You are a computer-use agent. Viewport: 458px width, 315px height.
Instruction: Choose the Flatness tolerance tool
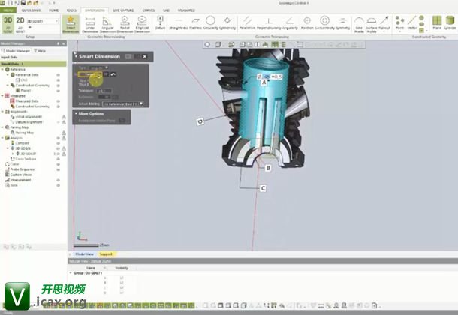[195, 22]
